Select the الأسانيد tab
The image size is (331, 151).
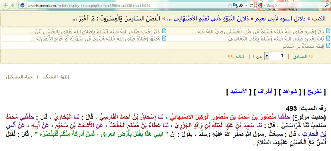point(238,92)
